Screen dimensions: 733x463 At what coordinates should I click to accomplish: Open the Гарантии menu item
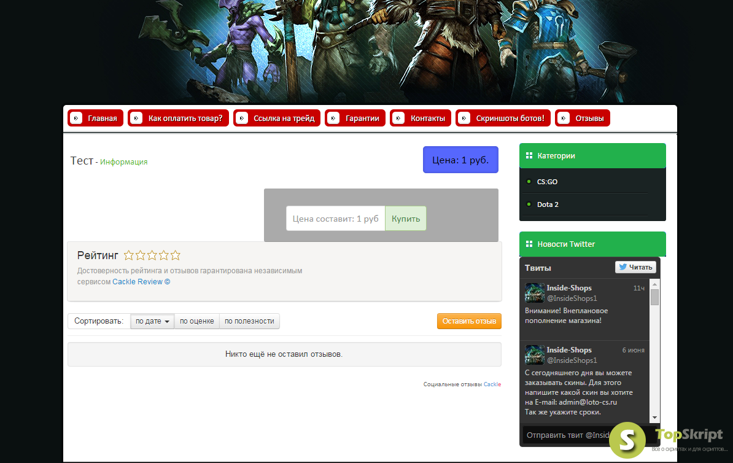tap(355, 118)
